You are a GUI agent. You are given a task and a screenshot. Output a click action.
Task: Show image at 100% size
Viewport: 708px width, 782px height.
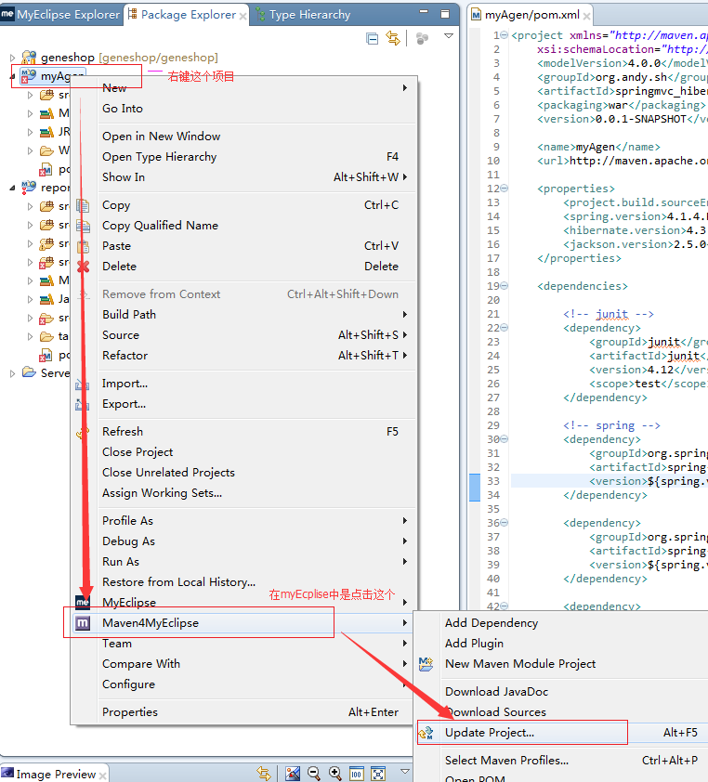[x=356, y=774]
